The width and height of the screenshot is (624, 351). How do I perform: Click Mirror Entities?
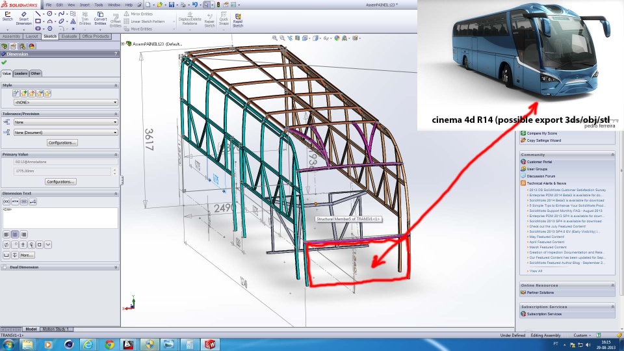coord(138,14)
